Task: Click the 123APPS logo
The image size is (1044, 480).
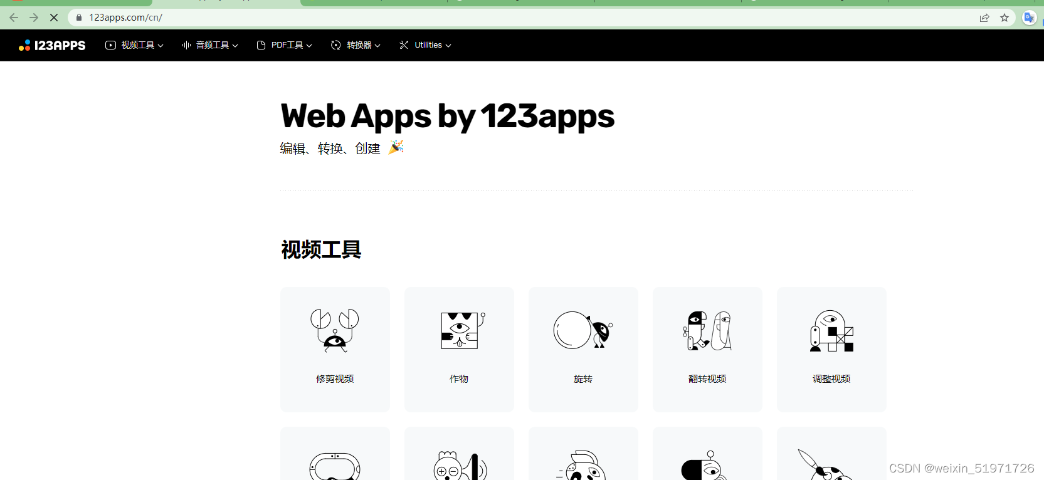Action: 52,45
